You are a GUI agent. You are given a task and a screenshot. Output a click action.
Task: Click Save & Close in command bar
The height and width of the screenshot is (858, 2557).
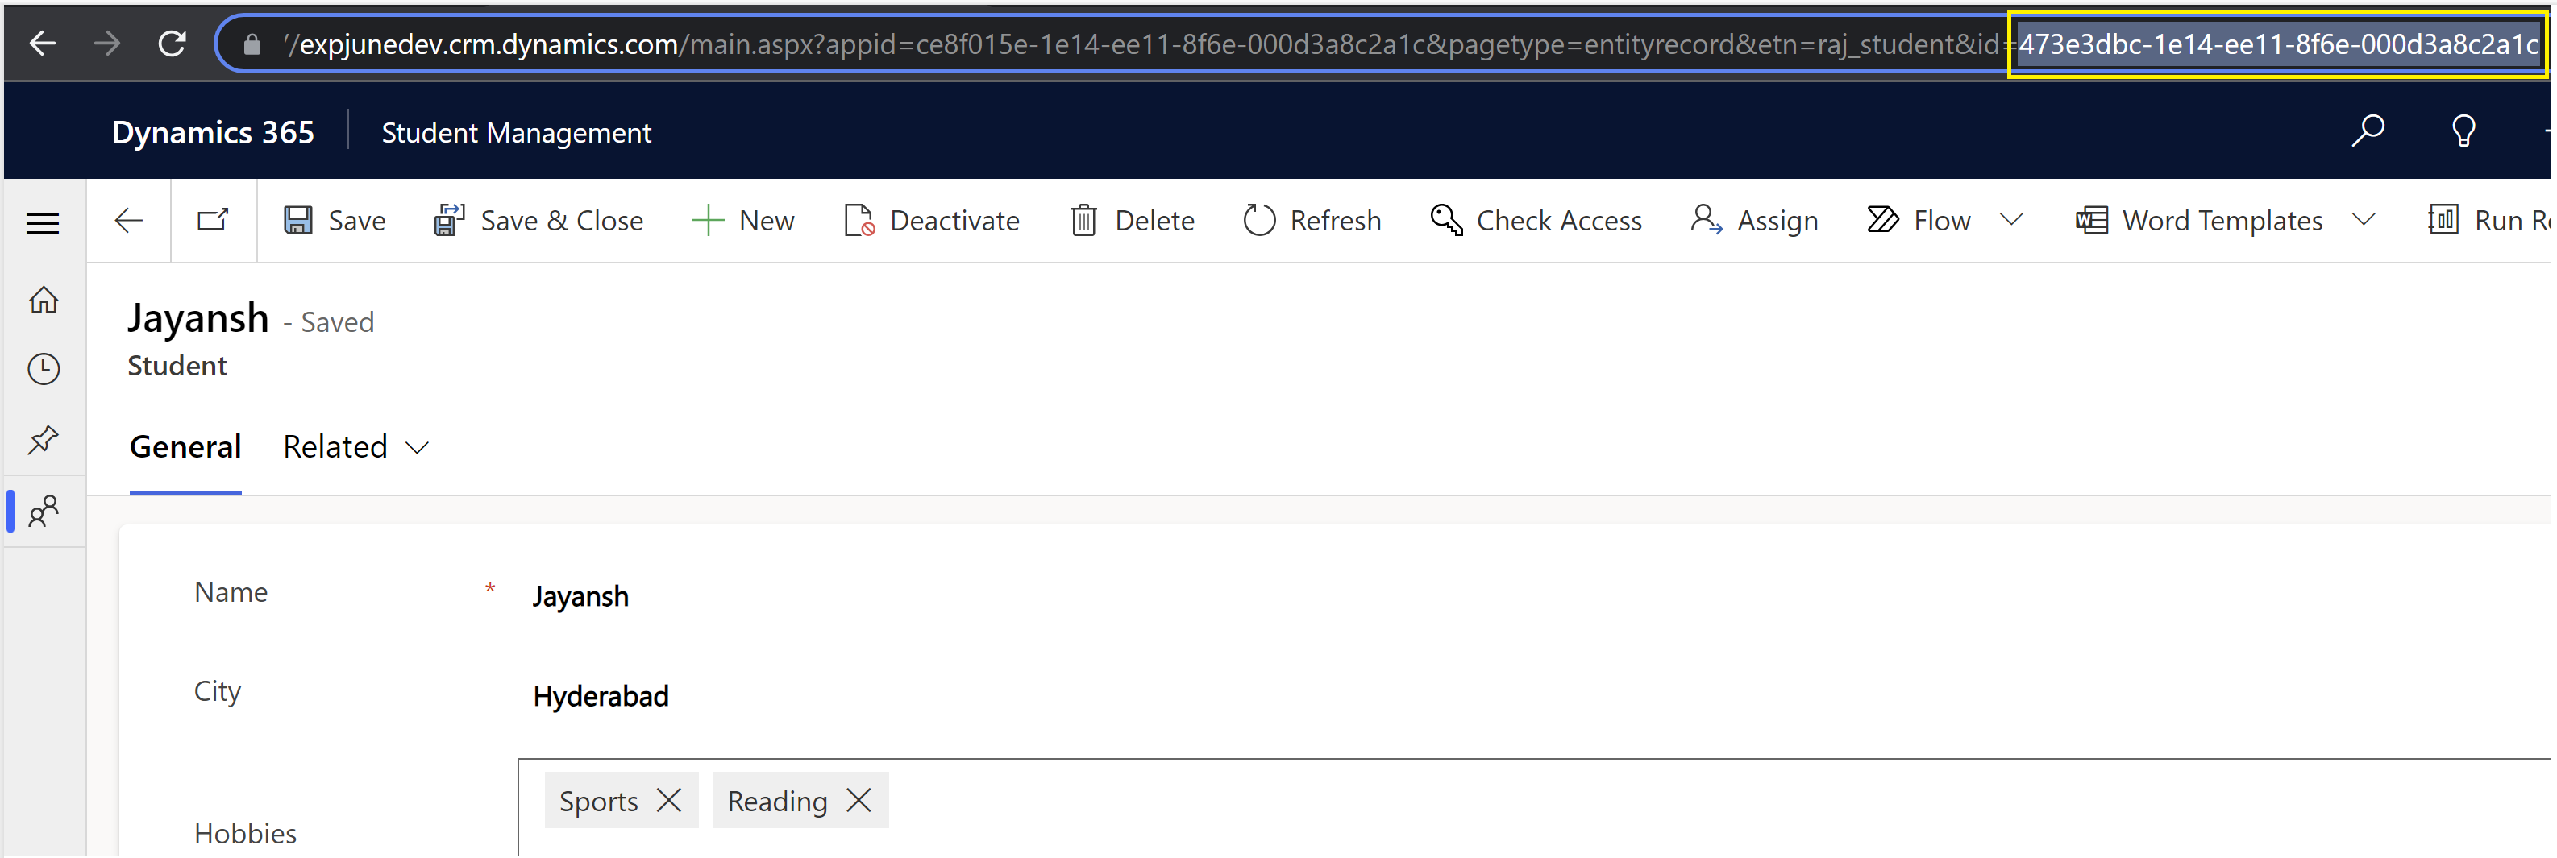(x=539, y=220)
